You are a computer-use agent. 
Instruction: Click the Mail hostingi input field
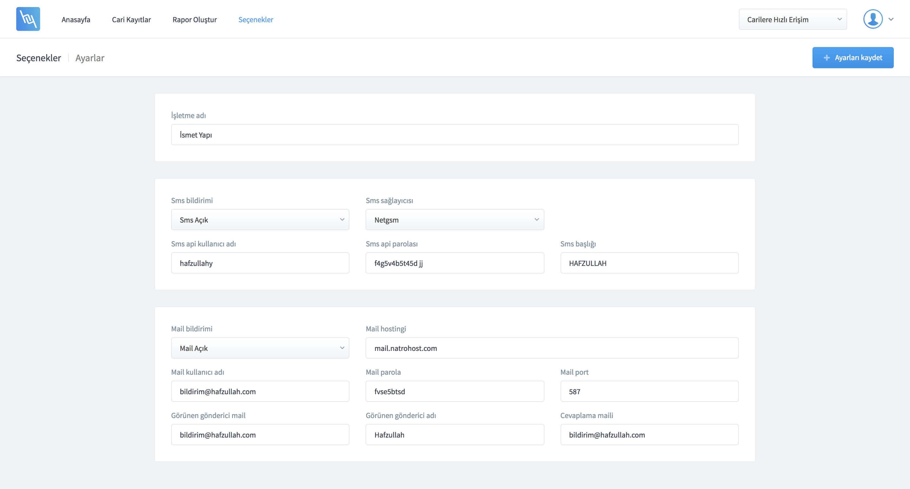(x=552, y=348)
